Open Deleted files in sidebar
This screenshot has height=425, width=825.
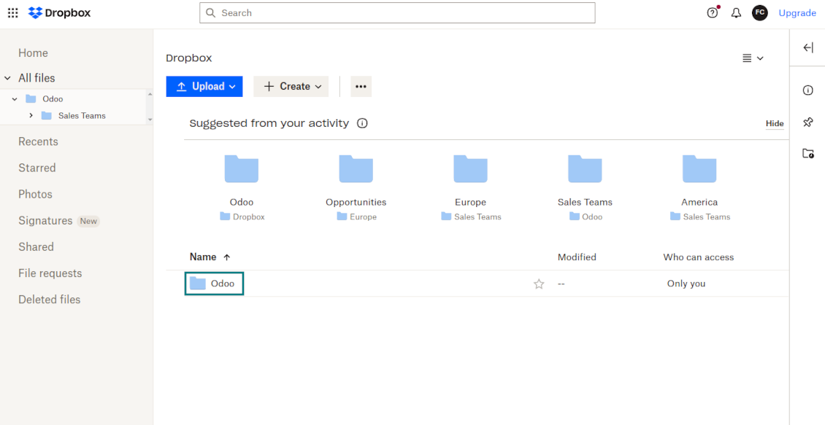pos(50,300)
